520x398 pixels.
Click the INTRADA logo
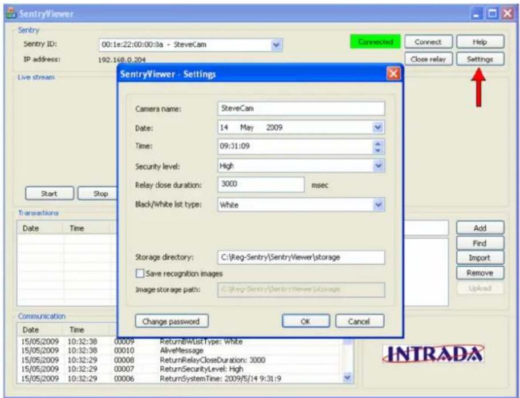click(x=434, y=354)
